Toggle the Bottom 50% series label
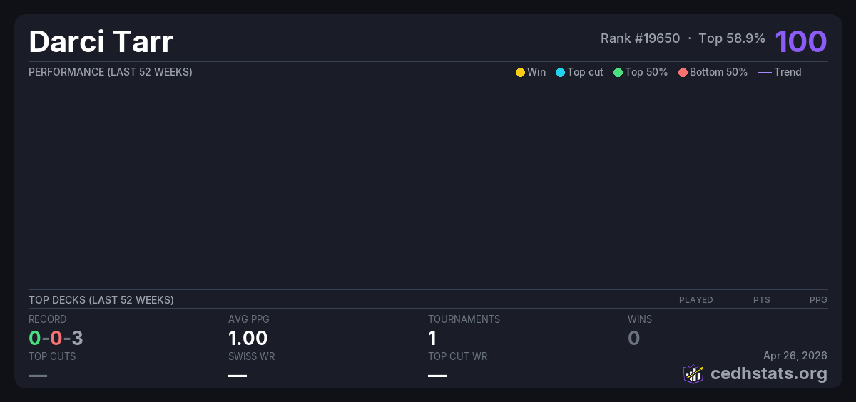Viewport: 856px width, 402px height. tap(718, 72)
